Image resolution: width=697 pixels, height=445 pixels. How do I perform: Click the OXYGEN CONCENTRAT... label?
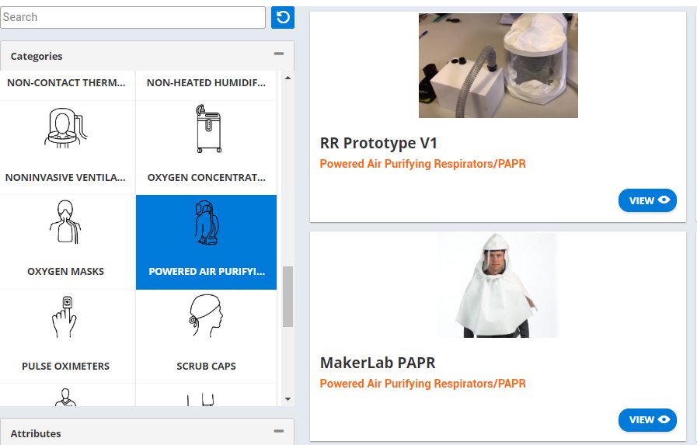(x=206, y=178)
